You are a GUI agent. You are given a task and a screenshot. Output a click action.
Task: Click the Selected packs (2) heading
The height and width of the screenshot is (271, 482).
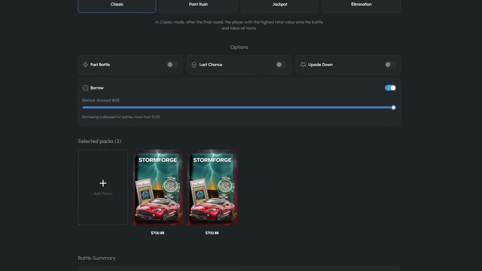(x=99, y=141)
